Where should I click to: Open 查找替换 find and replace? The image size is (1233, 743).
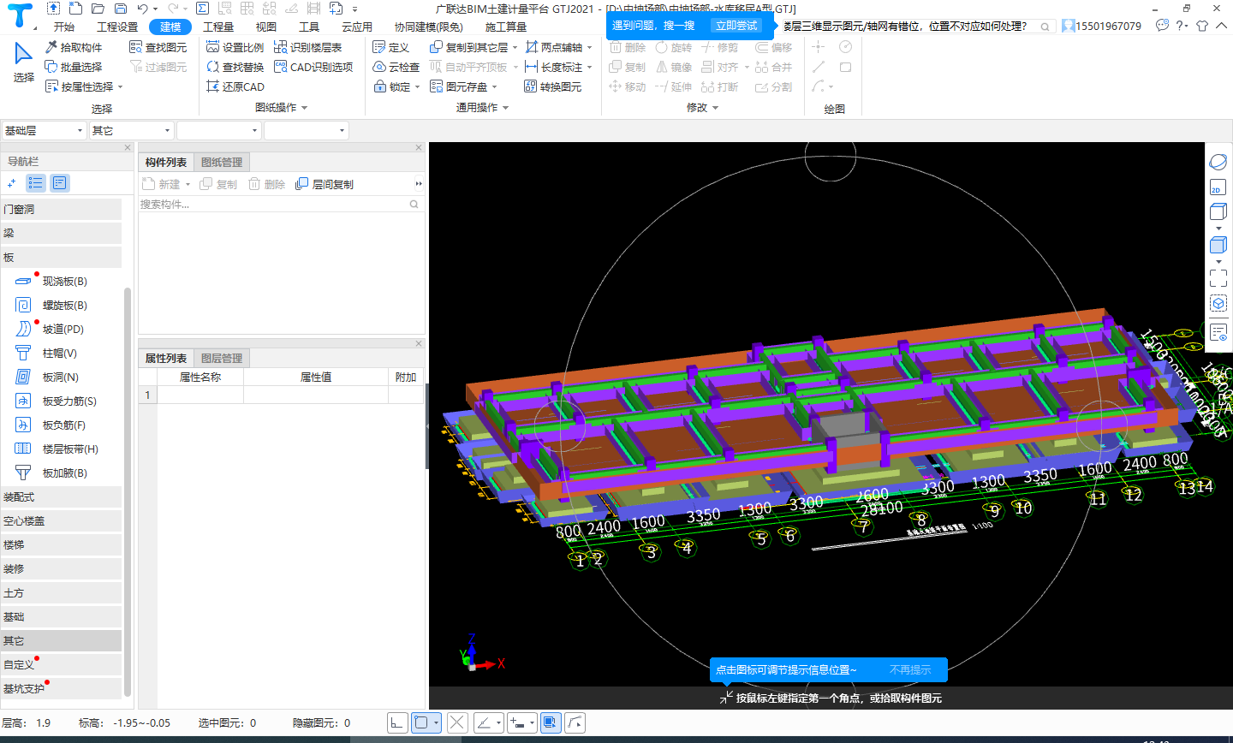coord(235,67)
